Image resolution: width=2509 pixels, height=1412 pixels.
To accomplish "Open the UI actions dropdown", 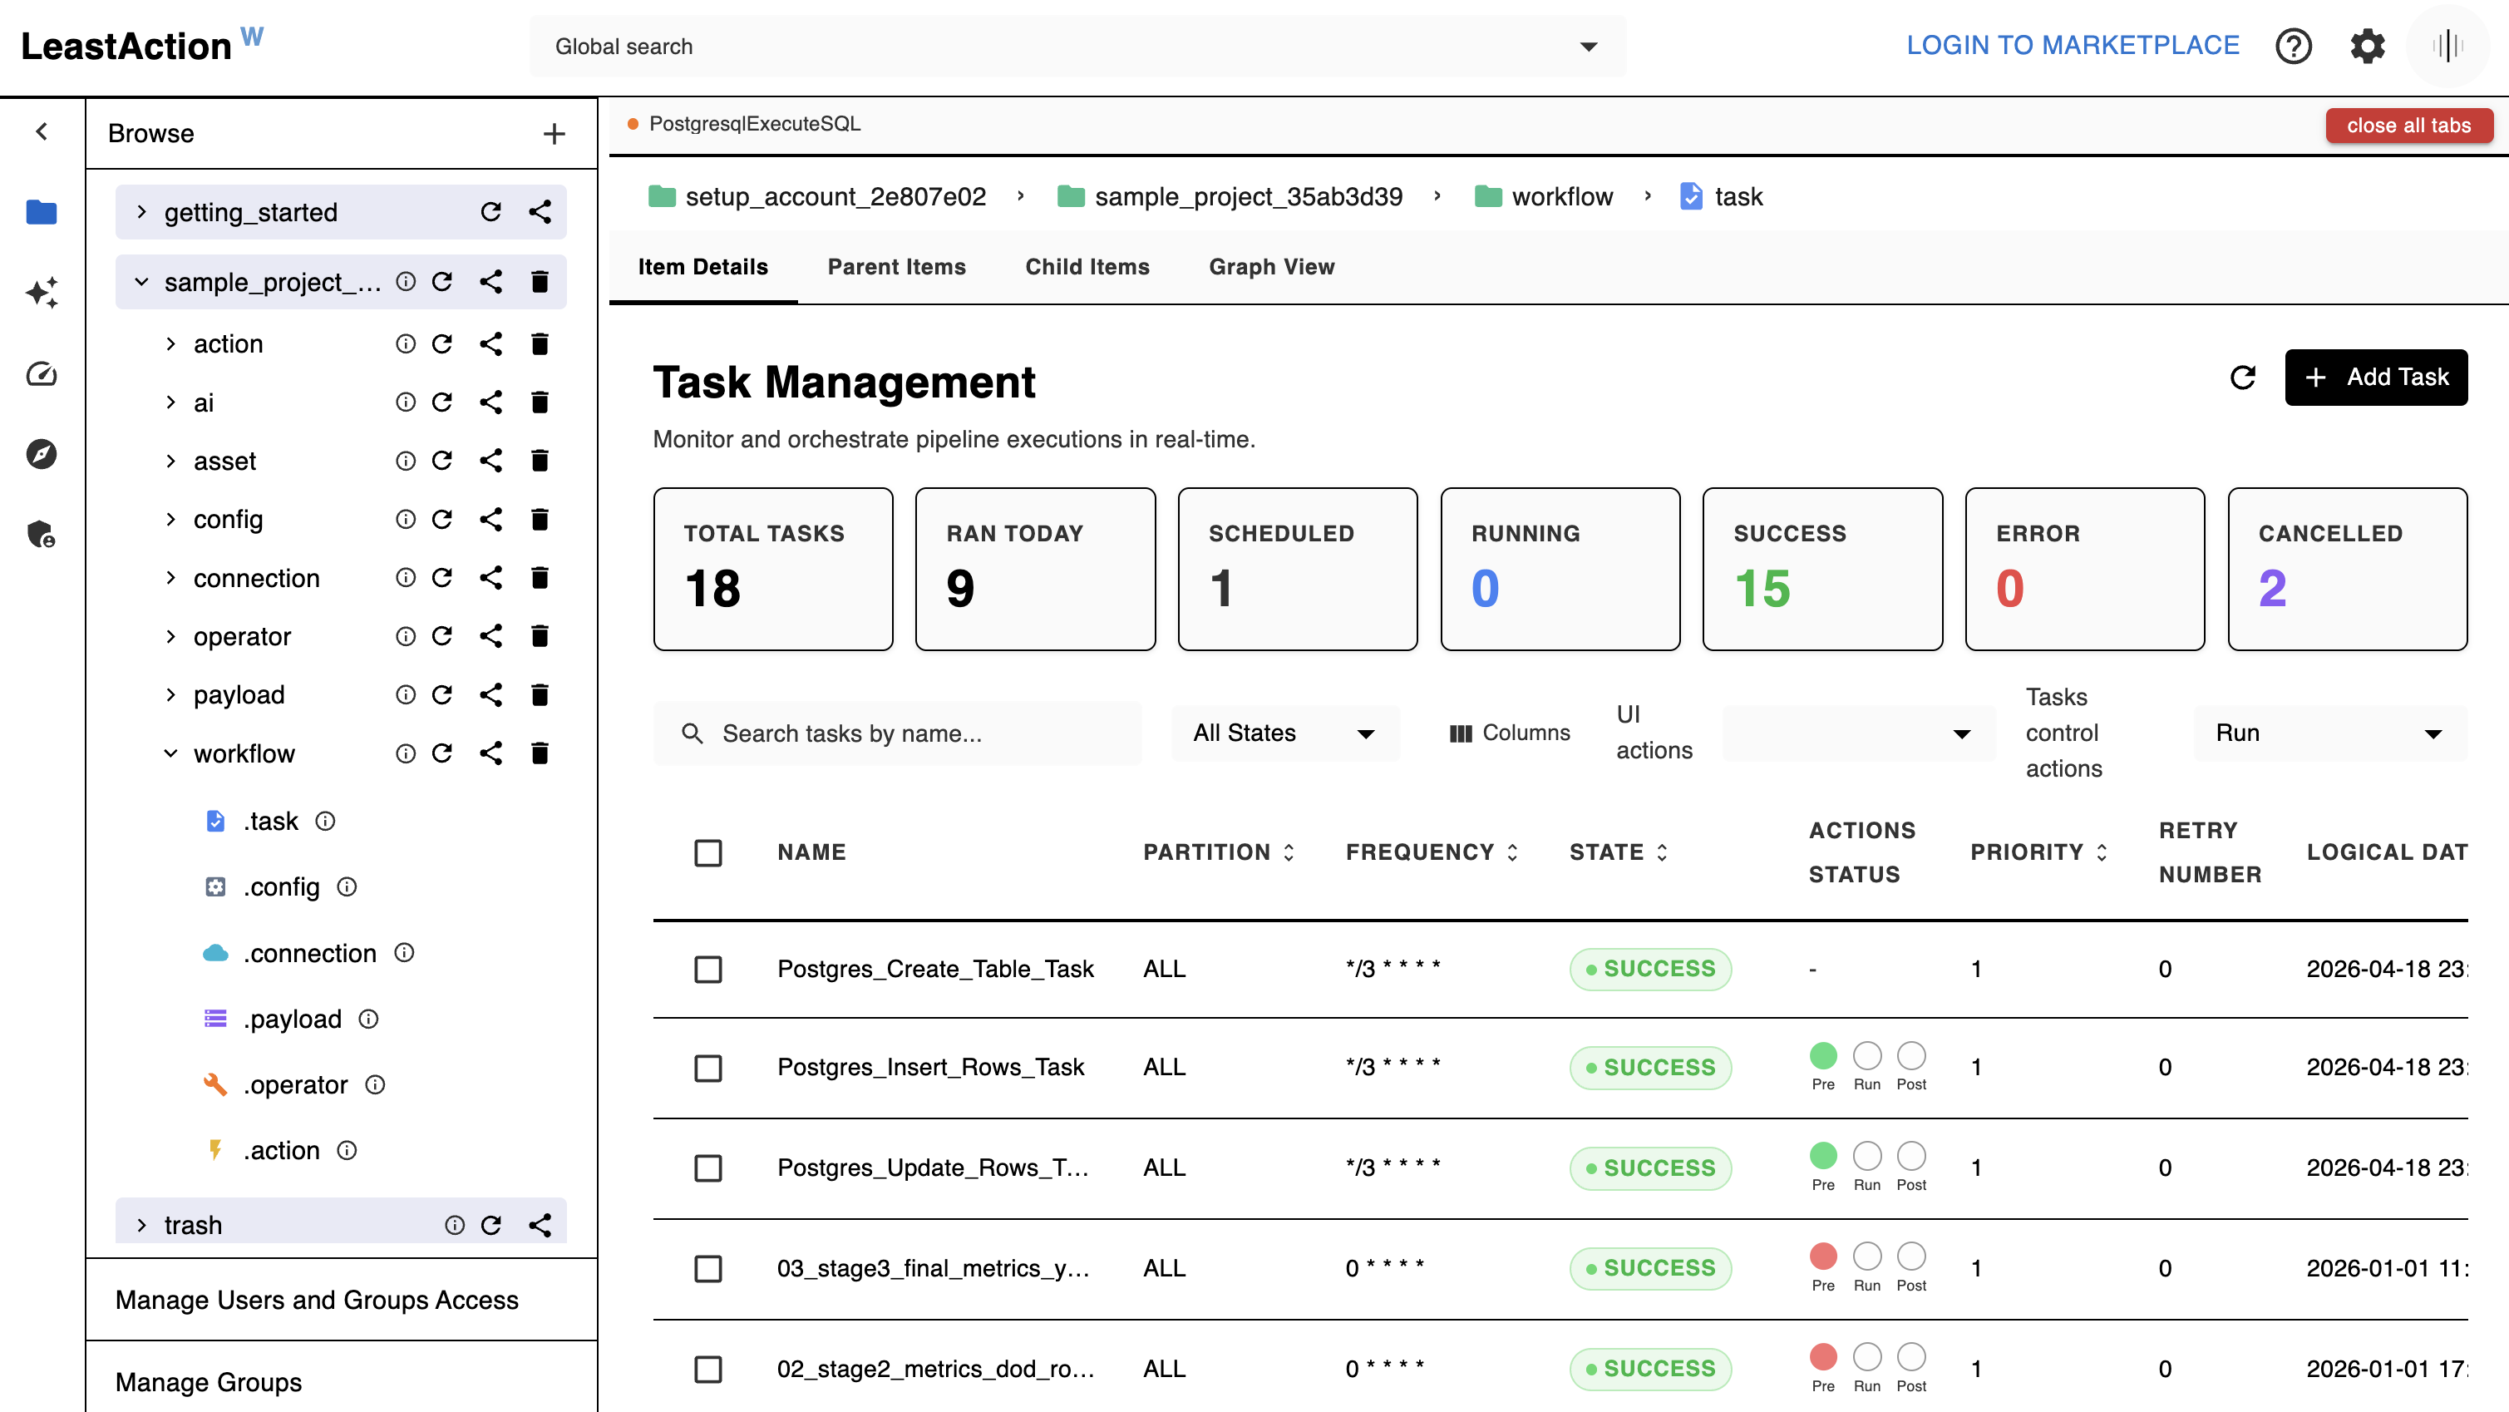I will tap(1858, 733).
